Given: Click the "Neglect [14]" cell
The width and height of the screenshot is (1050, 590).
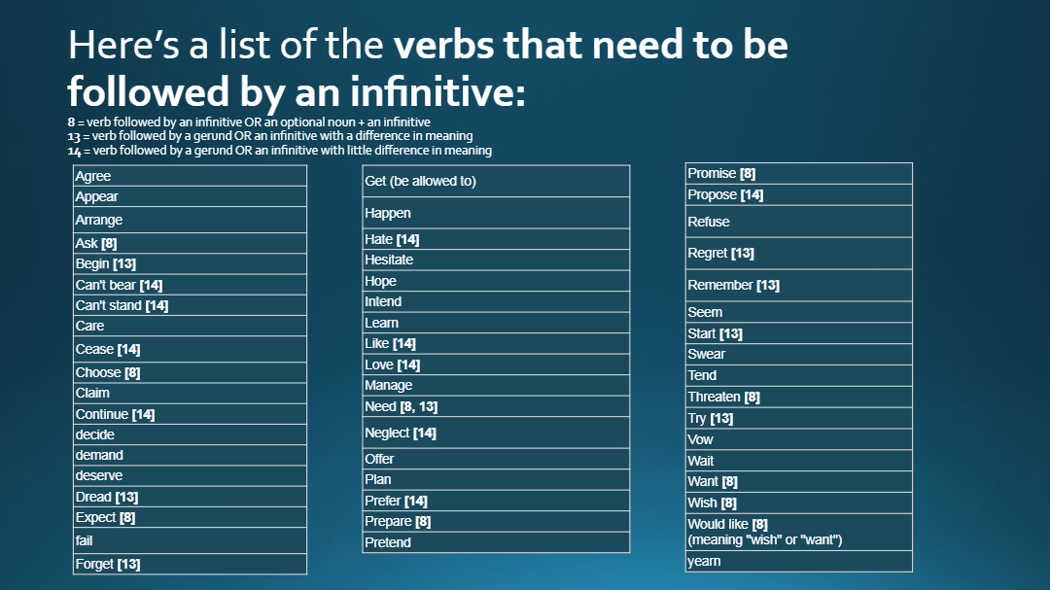Looking at the screenshot, I should click(496, 433).
